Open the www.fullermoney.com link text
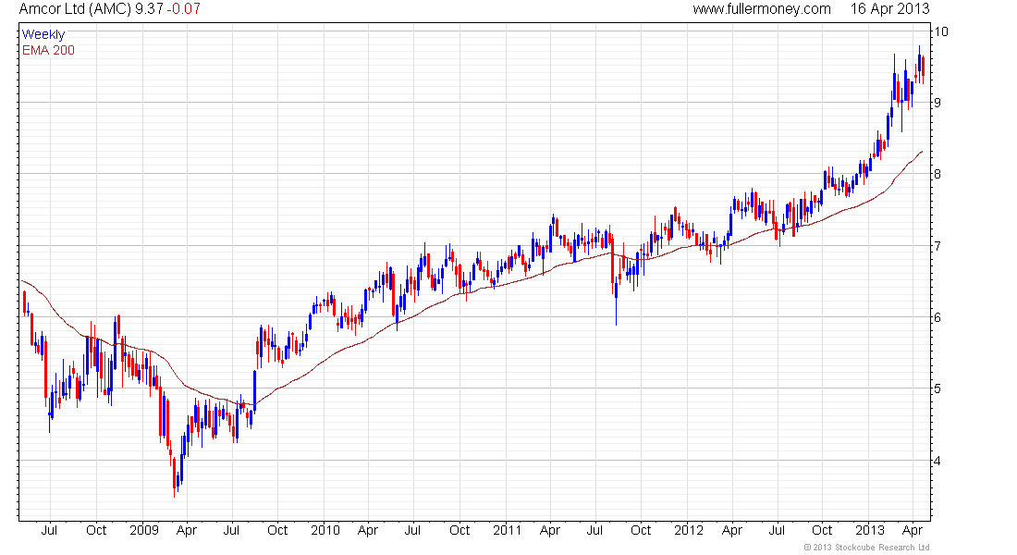This screenshot has width=1017, height=555. (x=762, y=9)
